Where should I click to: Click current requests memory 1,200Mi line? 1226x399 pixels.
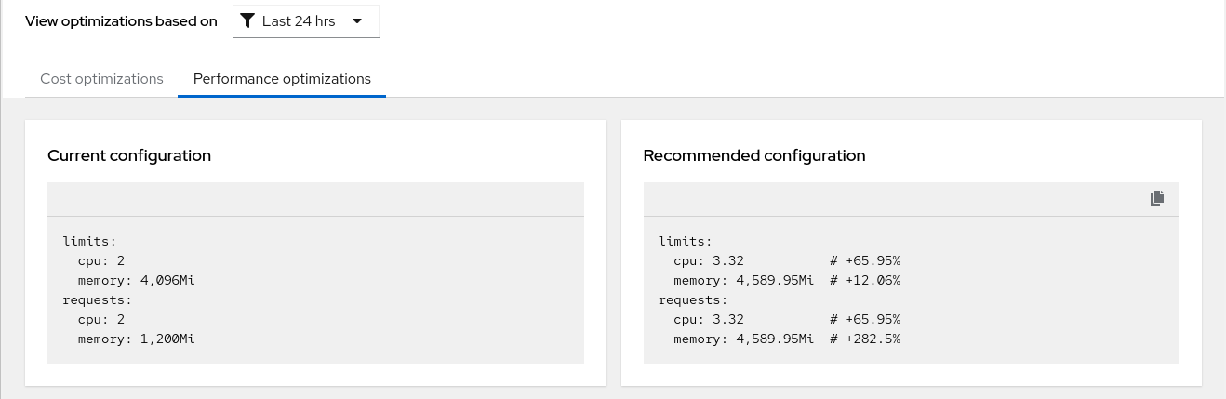click(137, 339)
